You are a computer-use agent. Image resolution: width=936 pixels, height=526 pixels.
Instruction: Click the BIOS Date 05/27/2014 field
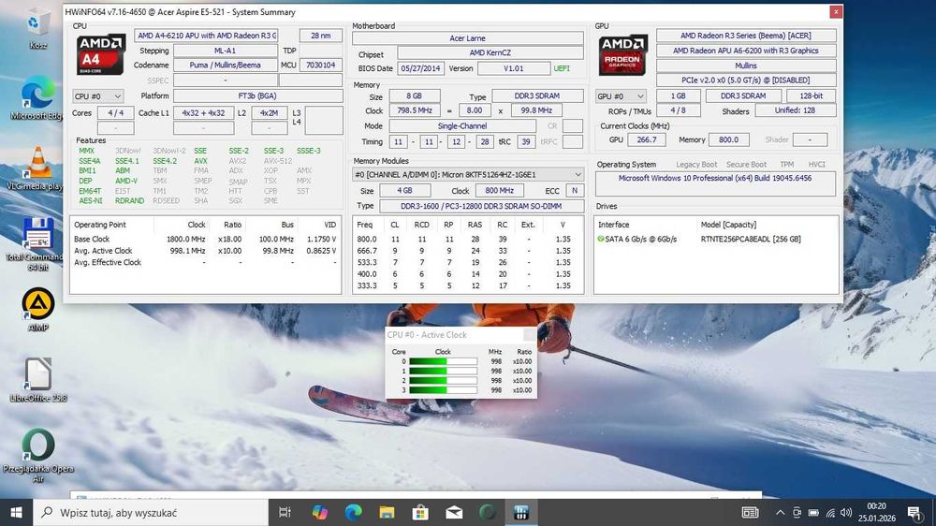tap(421, 68)
